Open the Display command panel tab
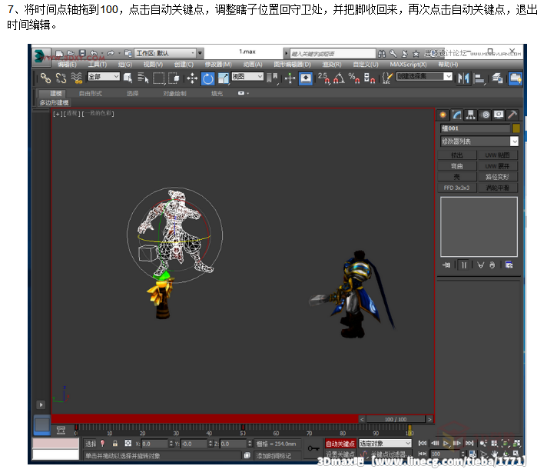This screenshot has height=476, width=557. pos(499,115)
